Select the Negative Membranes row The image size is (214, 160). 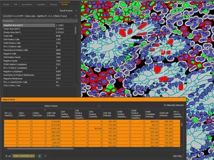pyautogui.click(x=38, y=79)
